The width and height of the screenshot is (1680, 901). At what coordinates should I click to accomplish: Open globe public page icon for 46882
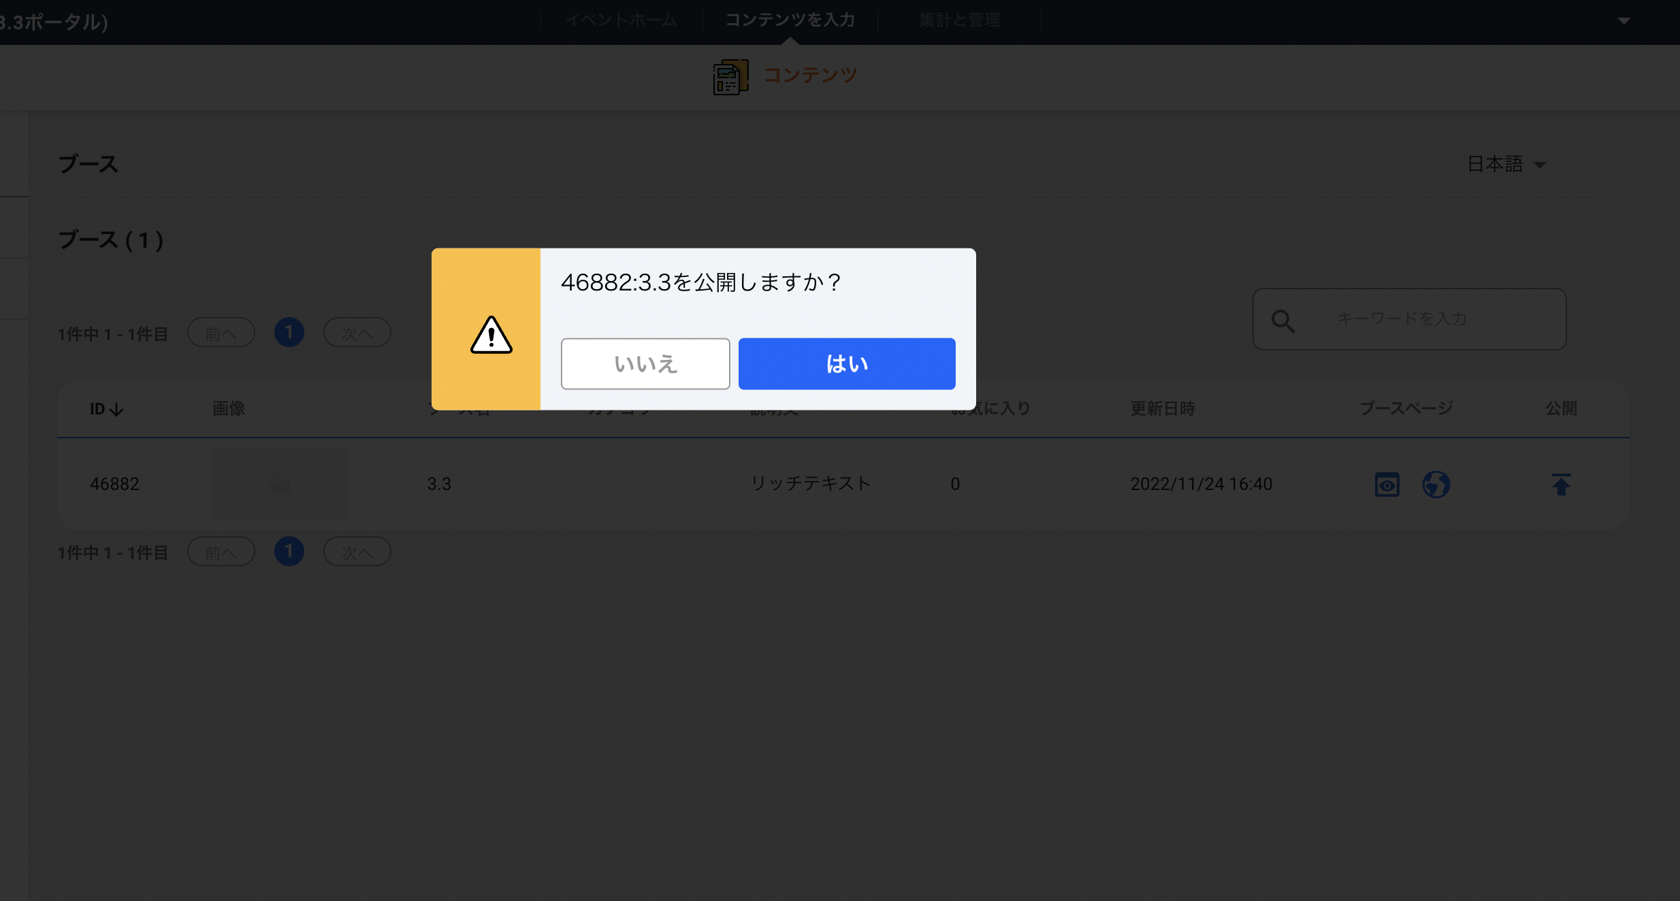[x=1436, y=485]
